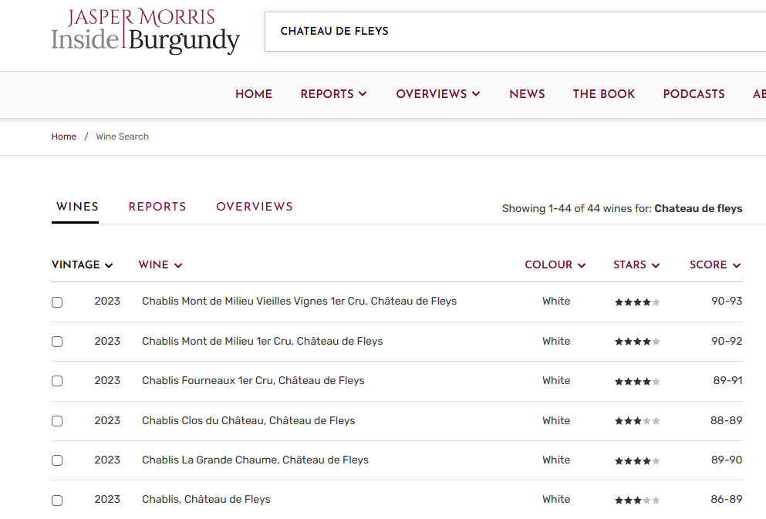Open the Overviews navigation dropdown
Screen dimensions: 766x519
(x=437, y=94)
